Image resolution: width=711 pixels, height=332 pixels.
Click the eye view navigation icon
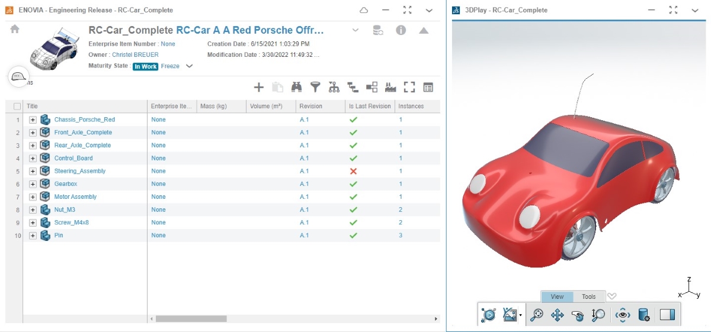tap(623, 315)
